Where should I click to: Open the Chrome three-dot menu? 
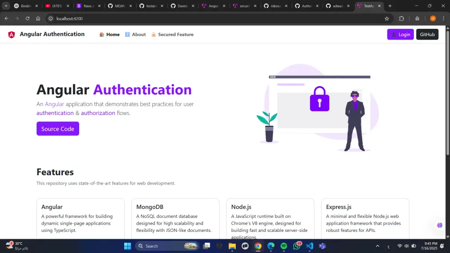(444, 18)
